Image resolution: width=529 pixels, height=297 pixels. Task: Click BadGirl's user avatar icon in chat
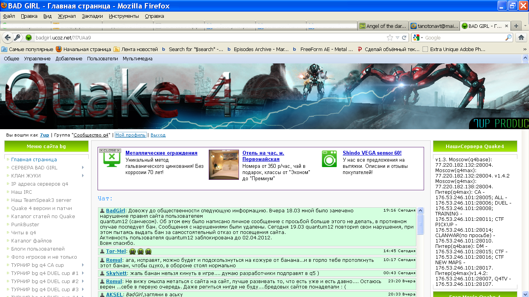pyautogui.click(x=102, y=211)
